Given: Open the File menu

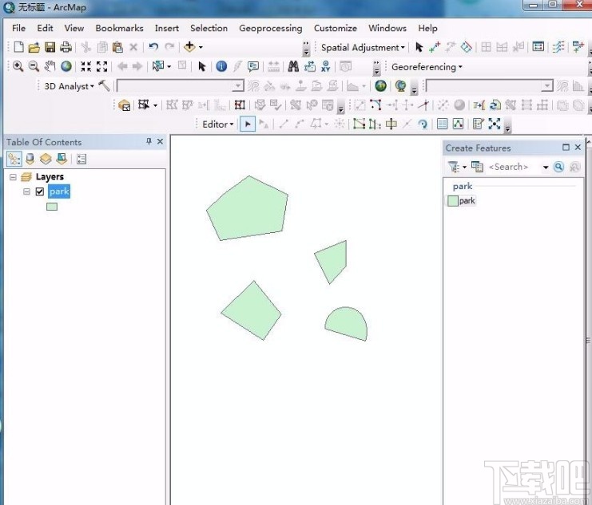Looking at the screenshot, I should (x=18, y=28).
